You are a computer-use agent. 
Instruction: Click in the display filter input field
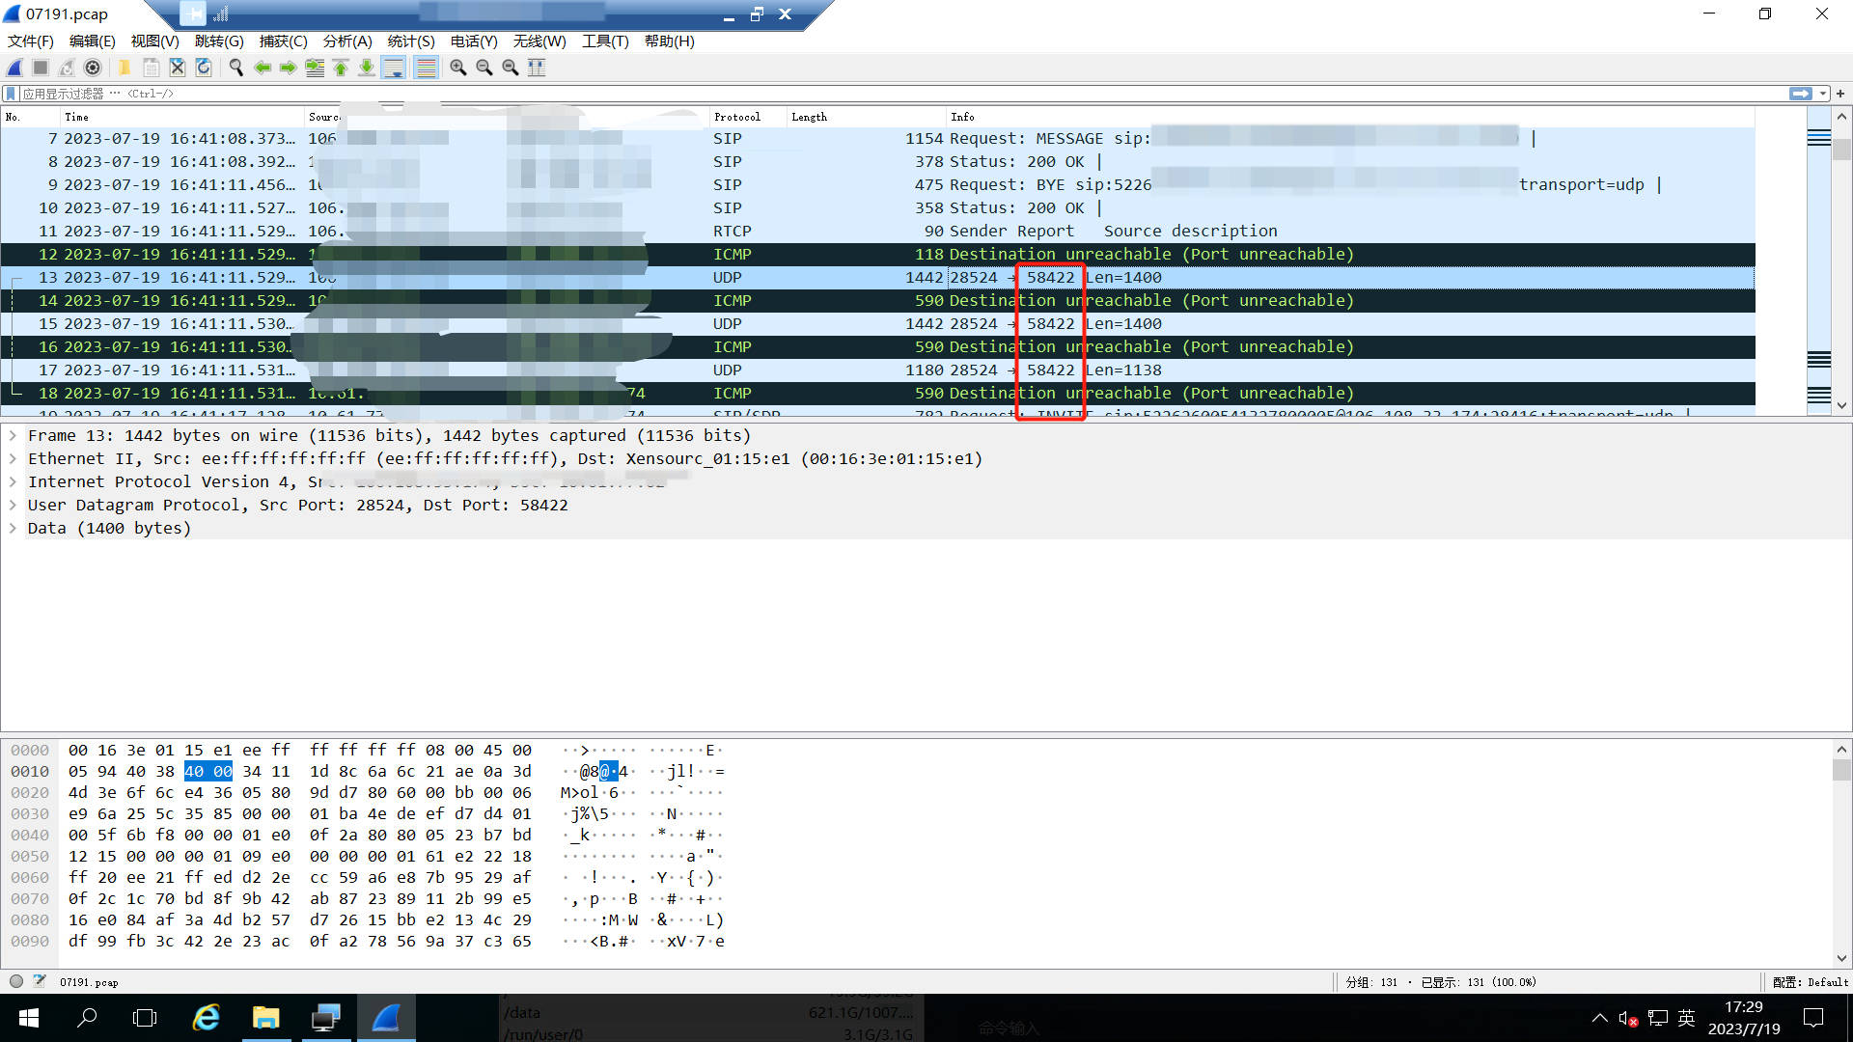869,94
